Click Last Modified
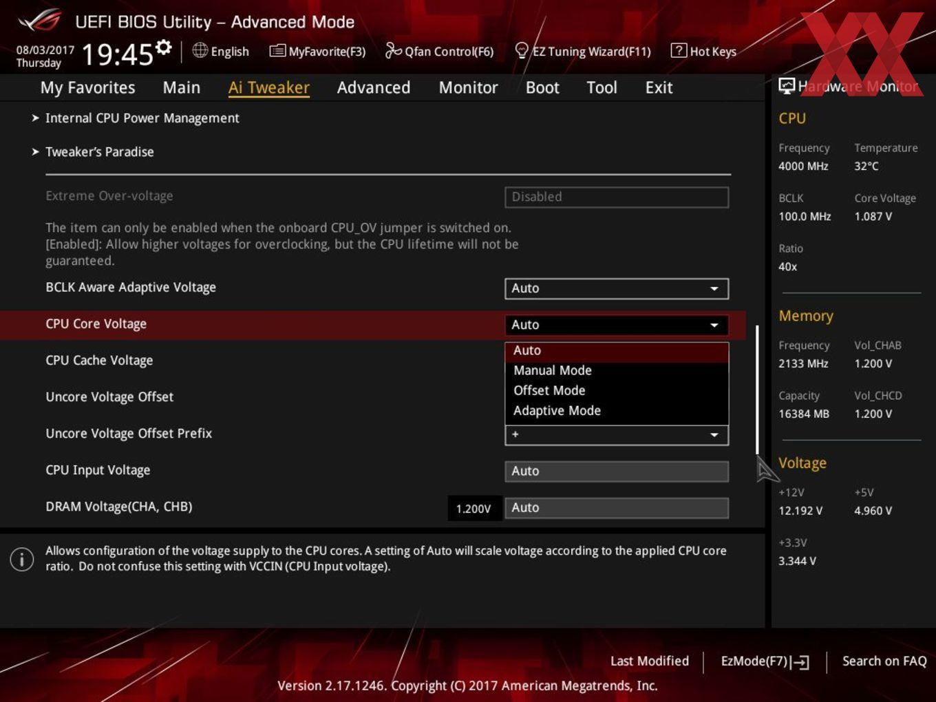936x702 pixels. point(649,661)
